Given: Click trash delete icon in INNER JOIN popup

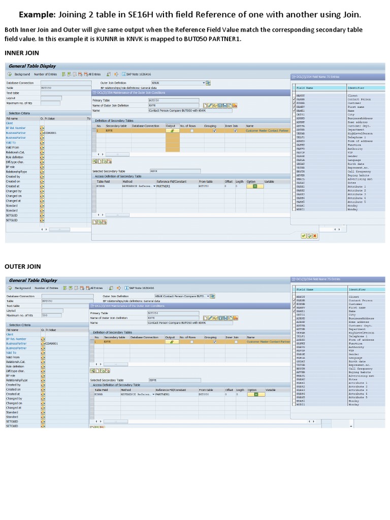Looking at the screenshot, I should click(x=220, y=106).
